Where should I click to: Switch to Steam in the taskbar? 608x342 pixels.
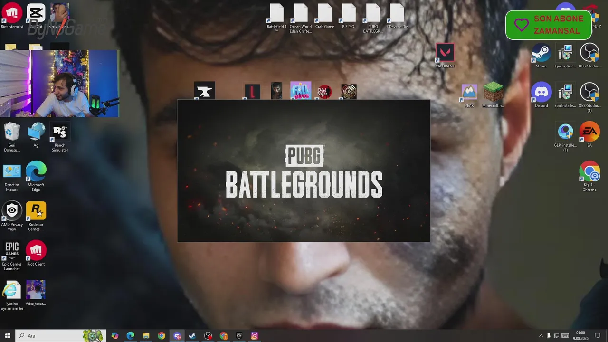click(x=192, y=336)
